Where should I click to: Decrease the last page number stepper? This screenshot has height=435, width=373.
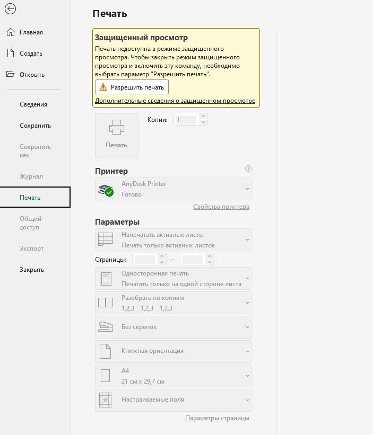pyautogui.click(x=210, y=262)
